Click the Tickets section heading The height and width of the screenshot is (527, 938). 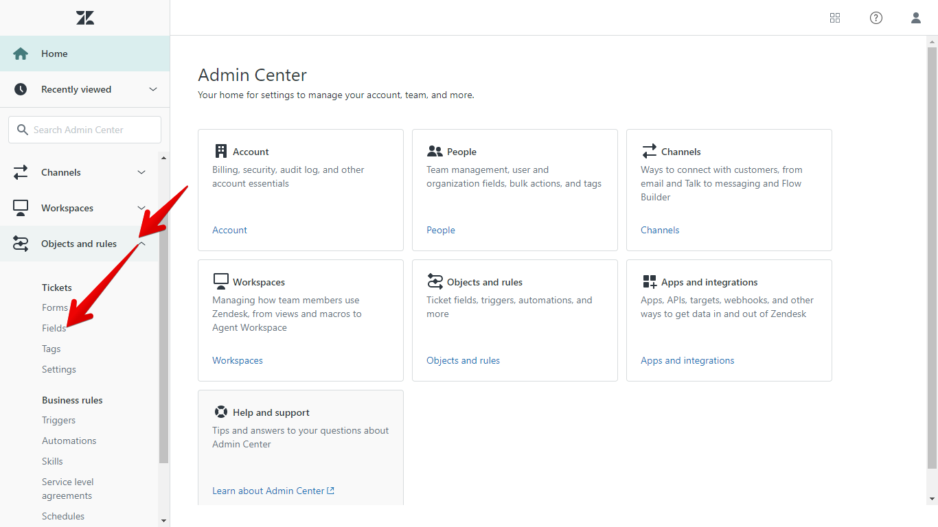coord(57,288)
